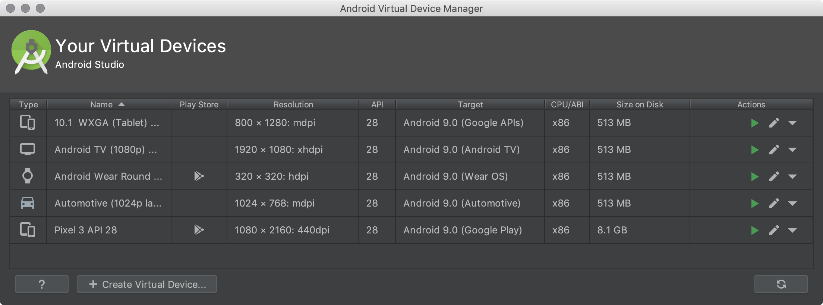
Task: Expand the Android TV row actions dropdown
Action: 792,150
